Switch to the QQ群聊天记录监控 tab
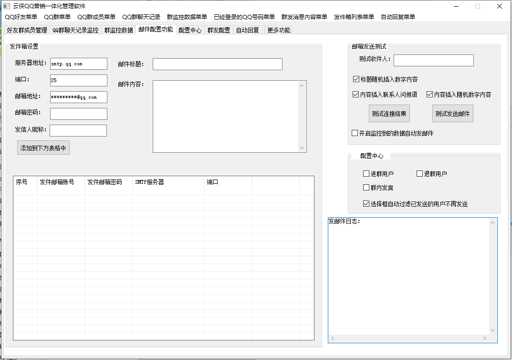This screenshot has width=512, height=360. [x=75, y=30]
